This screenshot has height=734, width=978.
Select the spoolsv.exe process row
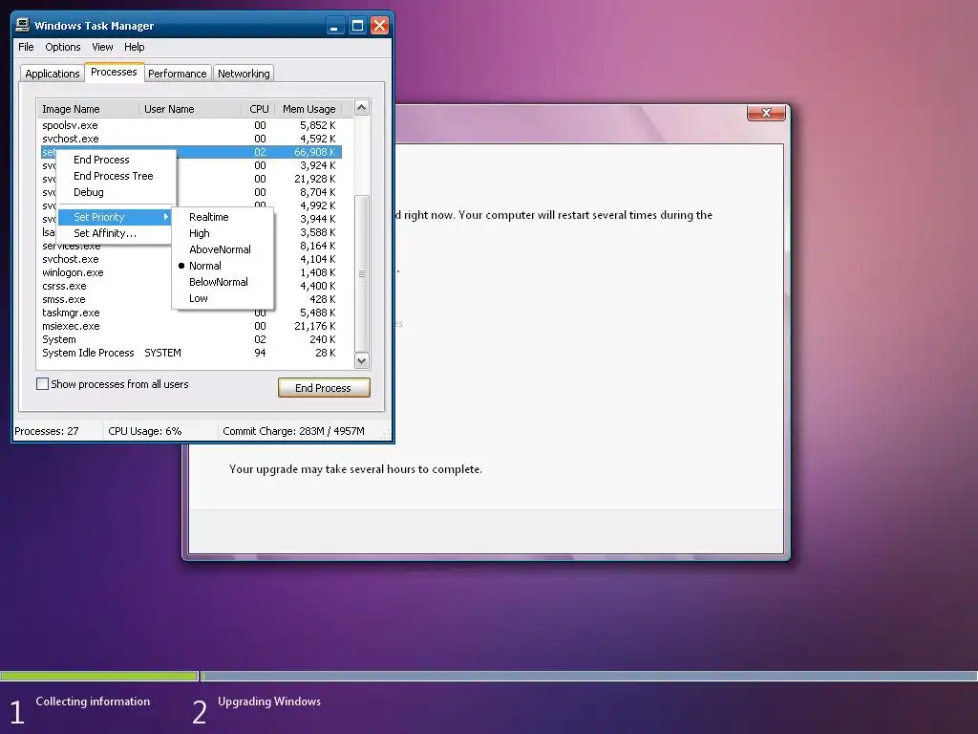point(191,125)
